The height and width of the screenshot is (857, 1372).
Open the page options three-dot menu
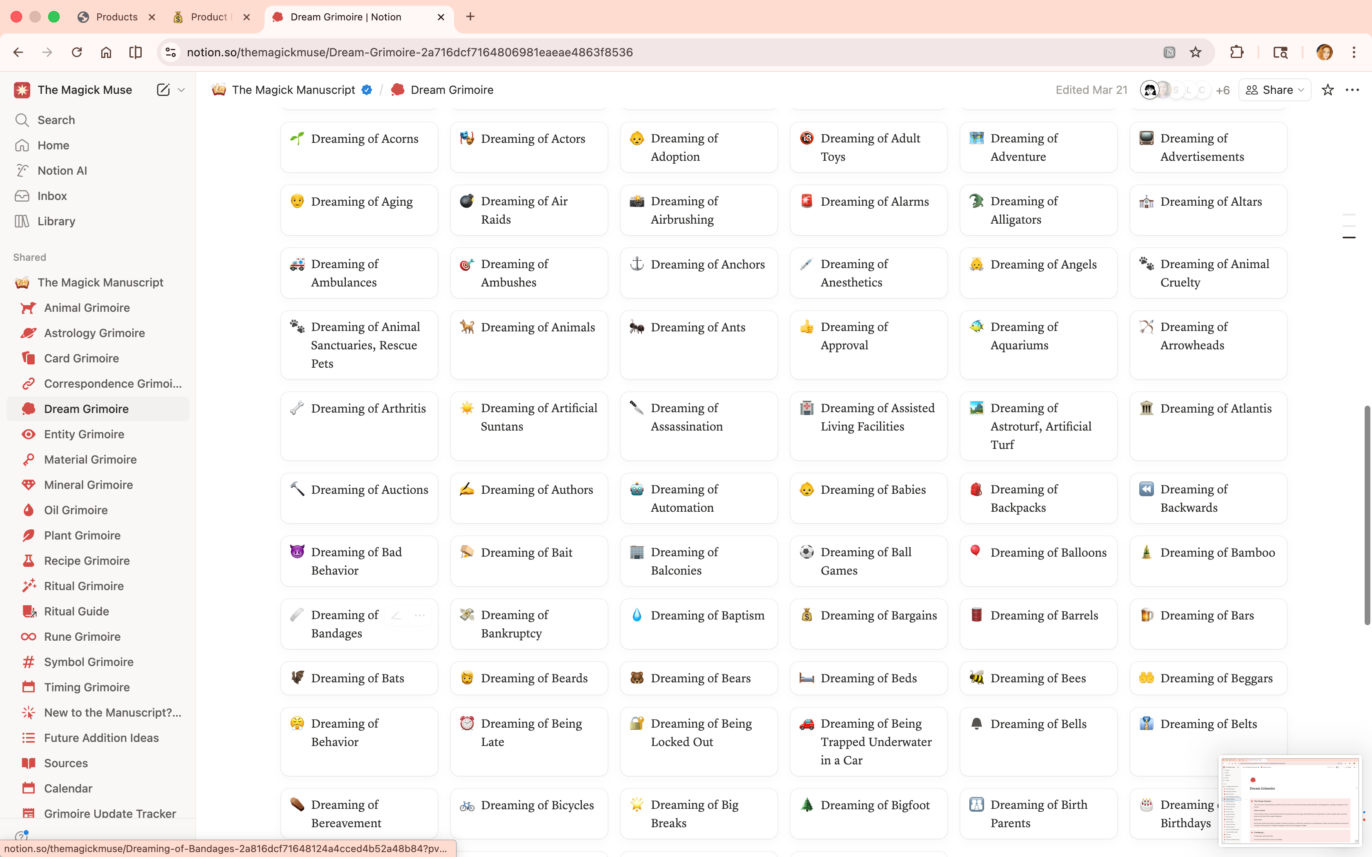[1352, 89]
